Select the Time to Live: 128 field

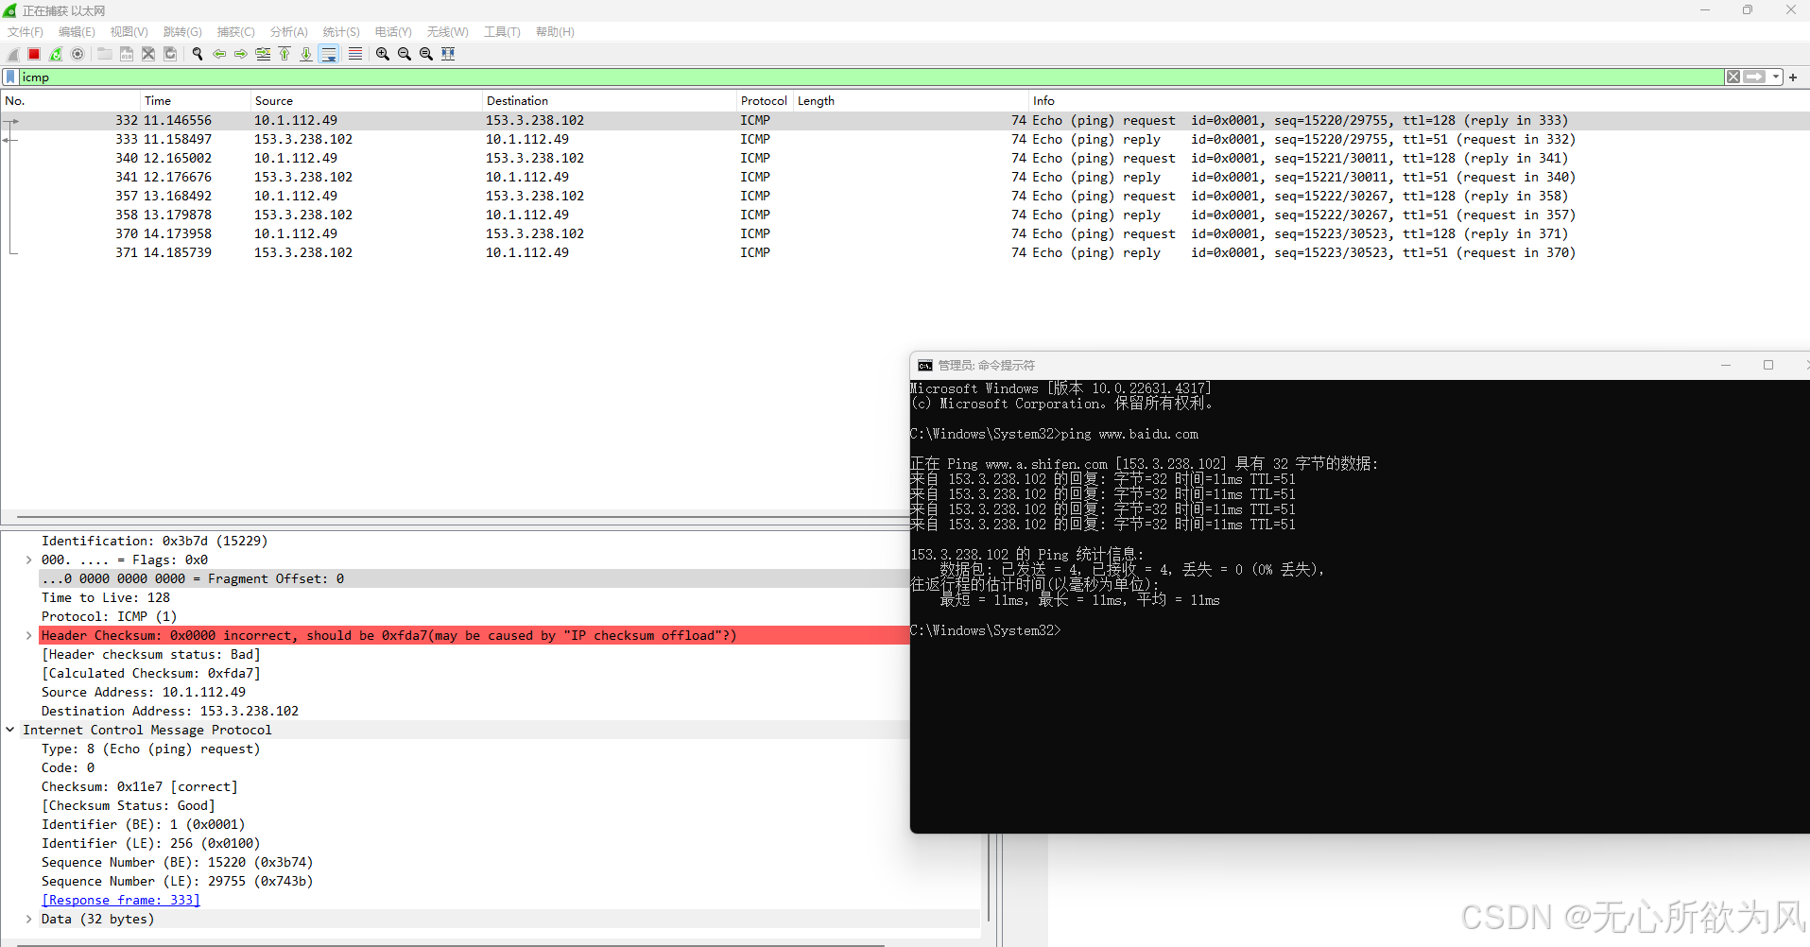[x=106, y=598]
